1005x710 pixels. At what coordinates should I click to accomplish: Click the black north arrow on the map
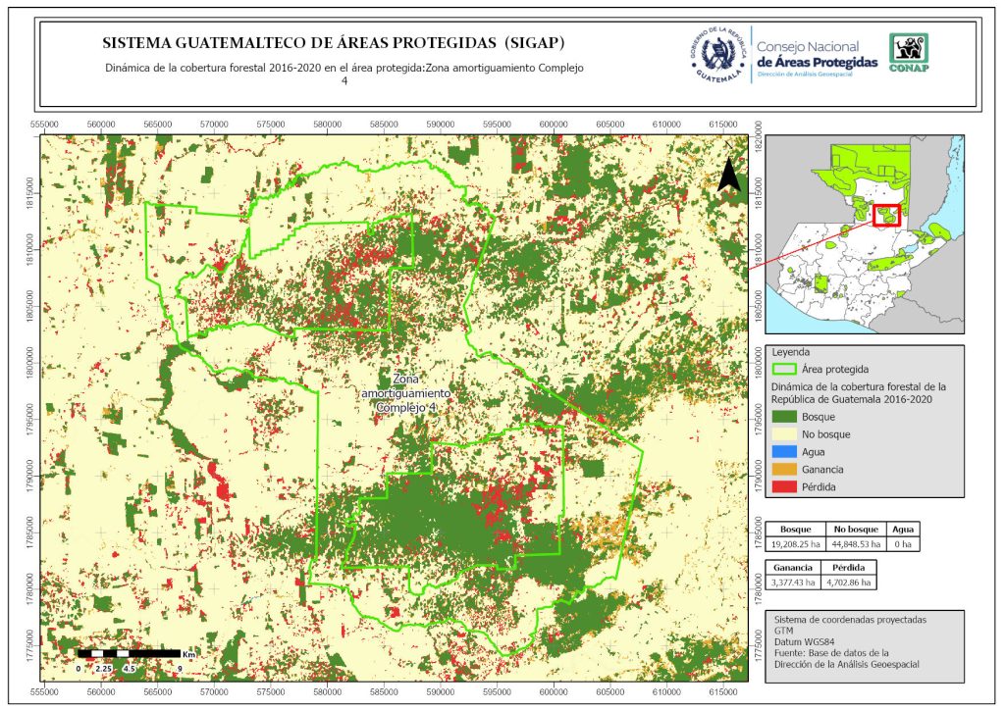point(728,175)
